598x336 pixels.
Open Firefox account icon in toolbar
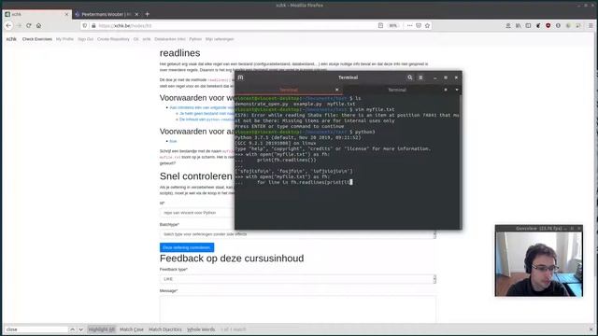coord(508,25)
